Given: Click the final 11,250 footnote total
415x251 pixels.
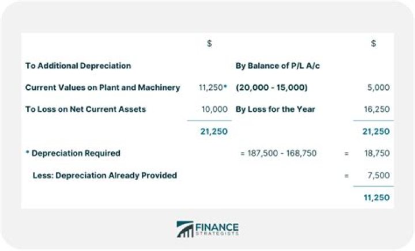Looking at the screenshot, I should 376,197.
